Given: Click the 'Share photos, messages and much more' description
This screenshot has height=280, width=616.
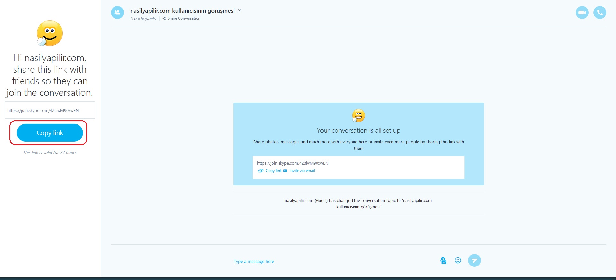Looking at the screenshot, I should click(x=359, y=145).
